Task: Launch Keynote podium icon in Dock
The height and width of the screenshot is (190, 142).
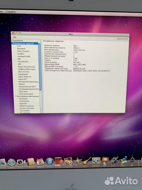Action: [105, 160]
